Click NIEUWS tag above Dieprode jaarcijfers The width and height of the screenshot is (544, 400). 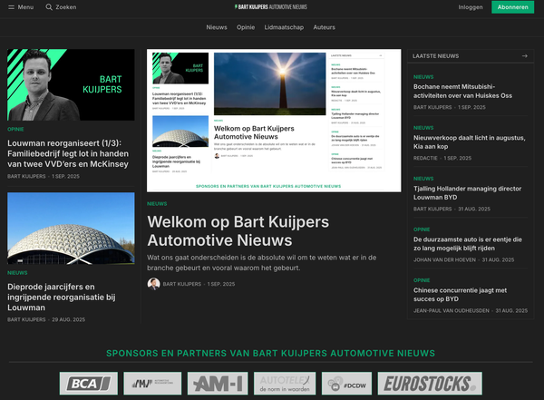tap(17, 273)
